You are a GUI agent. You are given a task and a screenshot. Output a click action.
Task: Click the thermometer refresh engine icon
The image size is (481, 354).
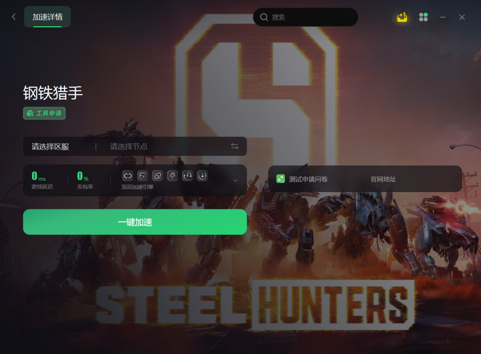[x=187, y=176]
